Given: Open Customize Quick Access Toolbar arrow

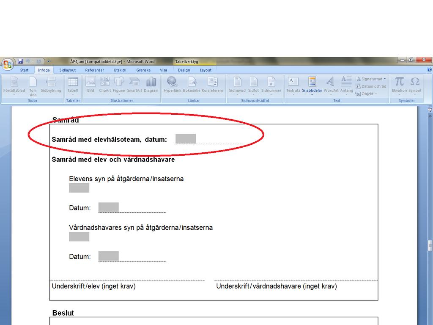Looking at the screenshot, I should [x=49, y=61].
